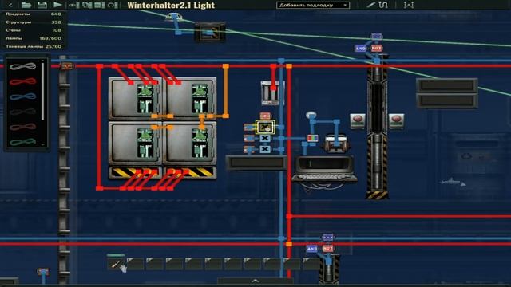
Task: Select the upper AND component near the hatch
Action: (x=360, y=48)
